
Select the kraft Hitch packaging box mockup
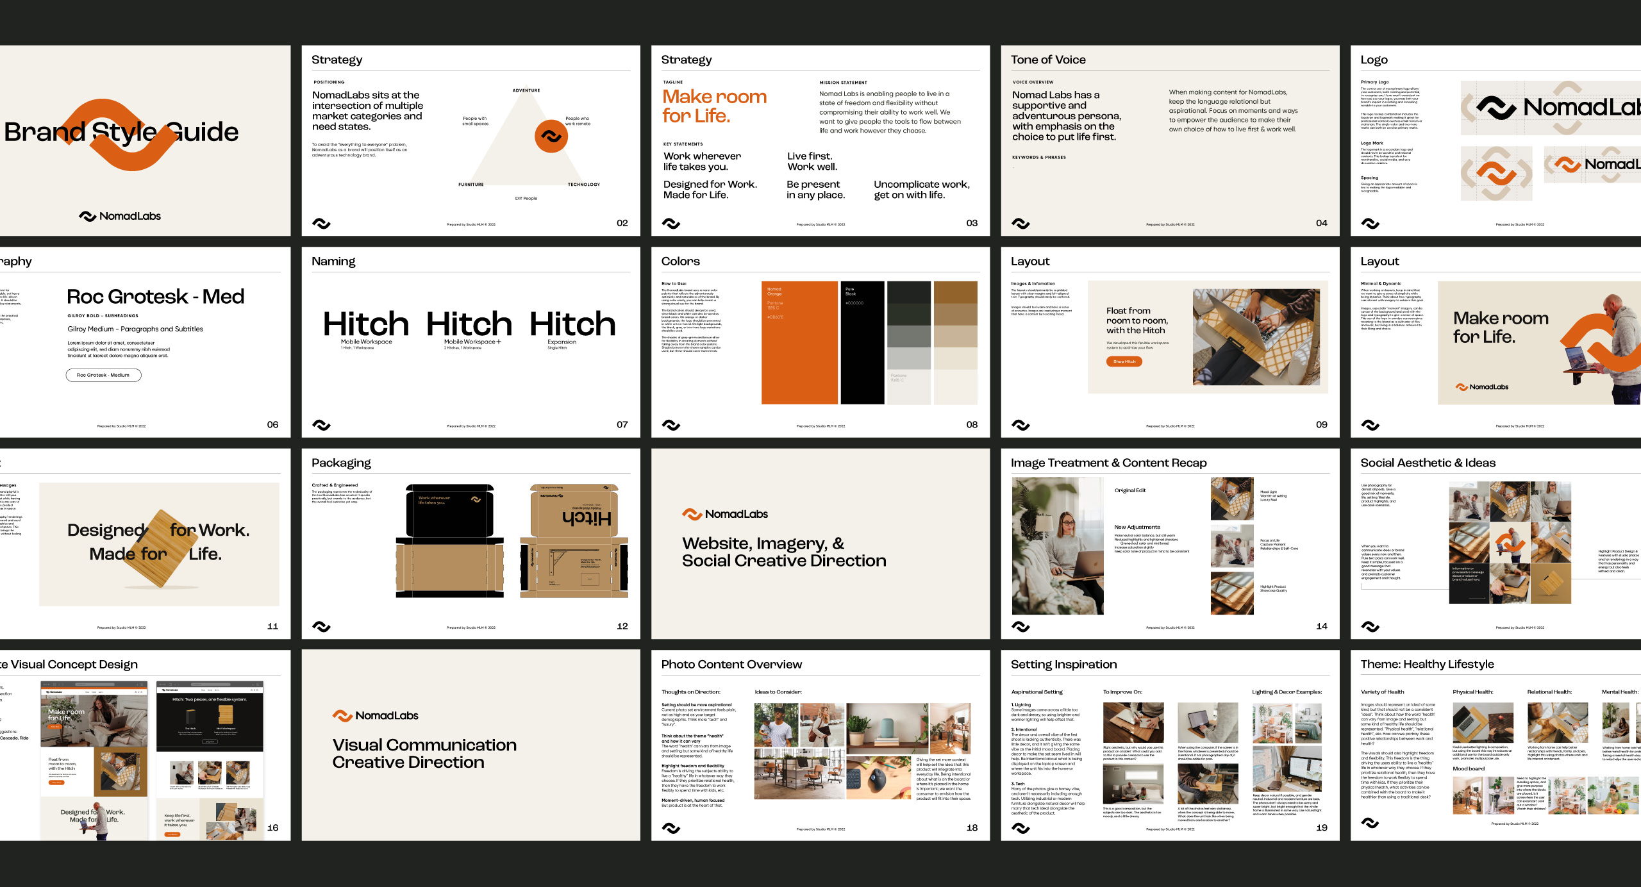click(x=574, y=540)
